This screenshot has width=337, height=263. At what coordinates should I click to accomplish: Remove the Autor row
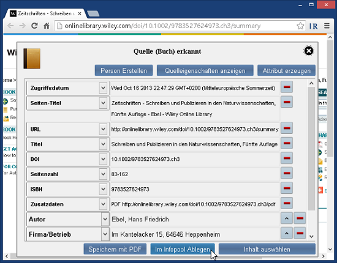coord(300,218)
